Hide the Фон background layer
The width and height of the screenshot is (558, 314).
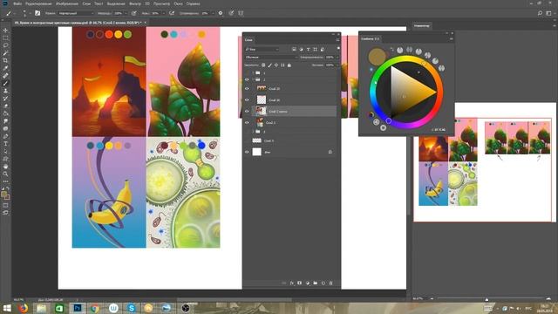tap(247, 152)
